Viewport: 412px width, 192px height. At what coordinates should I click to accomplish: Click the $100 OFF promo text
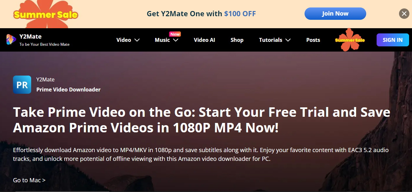coord(240,14)
